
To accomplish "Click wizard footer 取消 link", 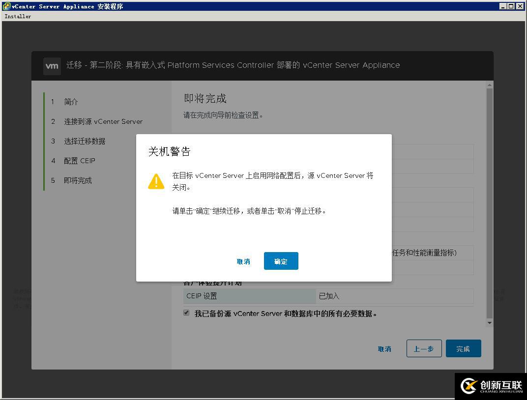I will [x=384, y=349].
